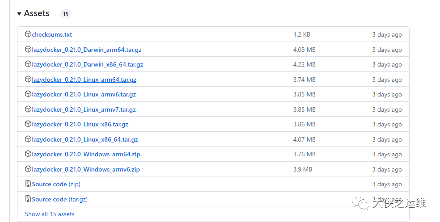Image resolution: width=440 pixels, height=222 pixels.
Task: Click package icon beside Linux_x86_64 tarball
Action: [x=28, y=139]
